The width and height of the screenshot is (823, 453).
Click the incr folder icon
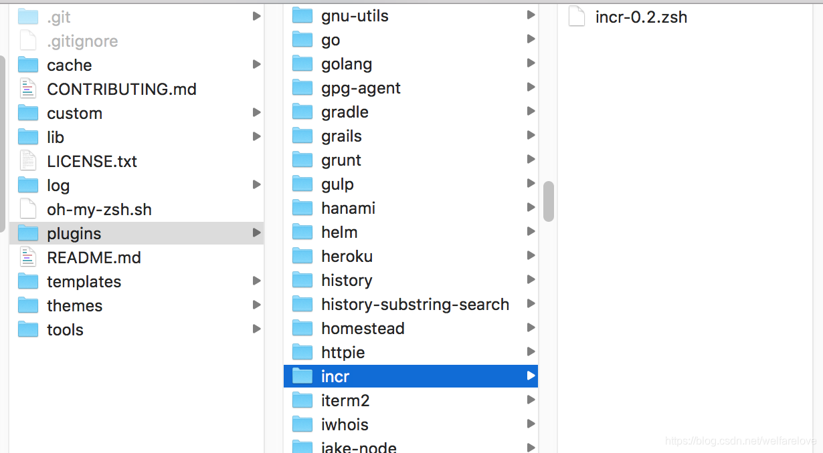303,376
